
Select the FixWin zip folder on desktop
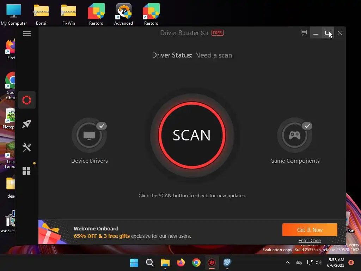tap(69, 14)
